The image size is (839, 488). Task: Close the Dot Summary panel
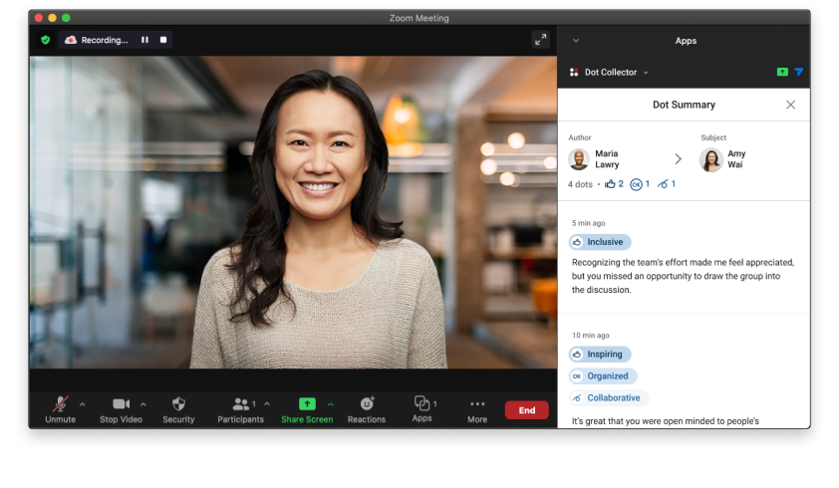point(790,105)
